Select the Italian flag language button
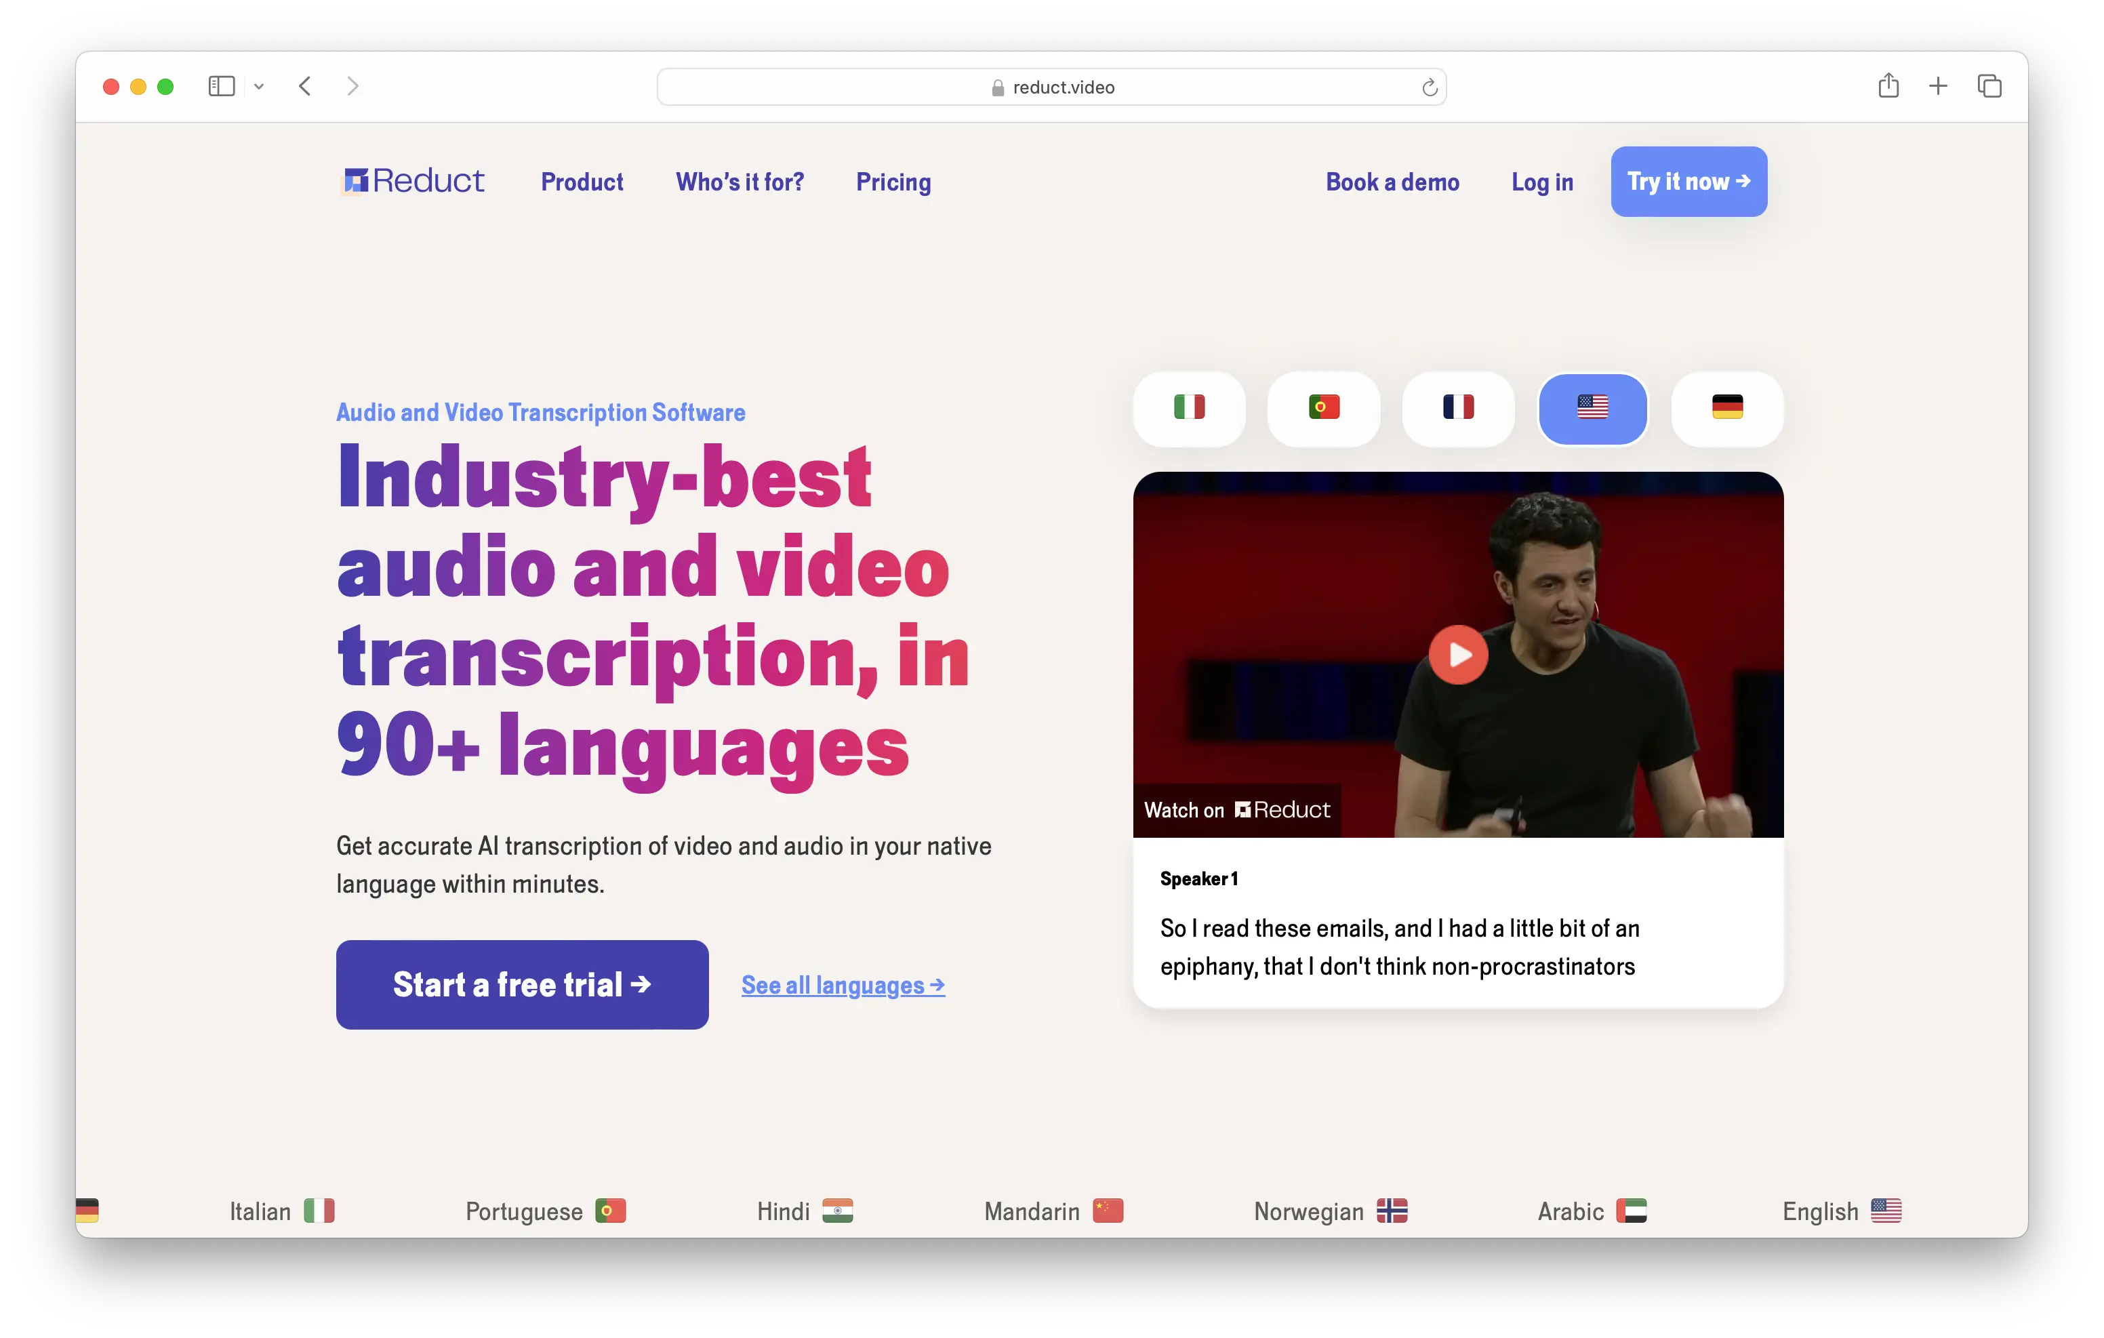The image size is (2104, 1338). tap(1189, 408)
